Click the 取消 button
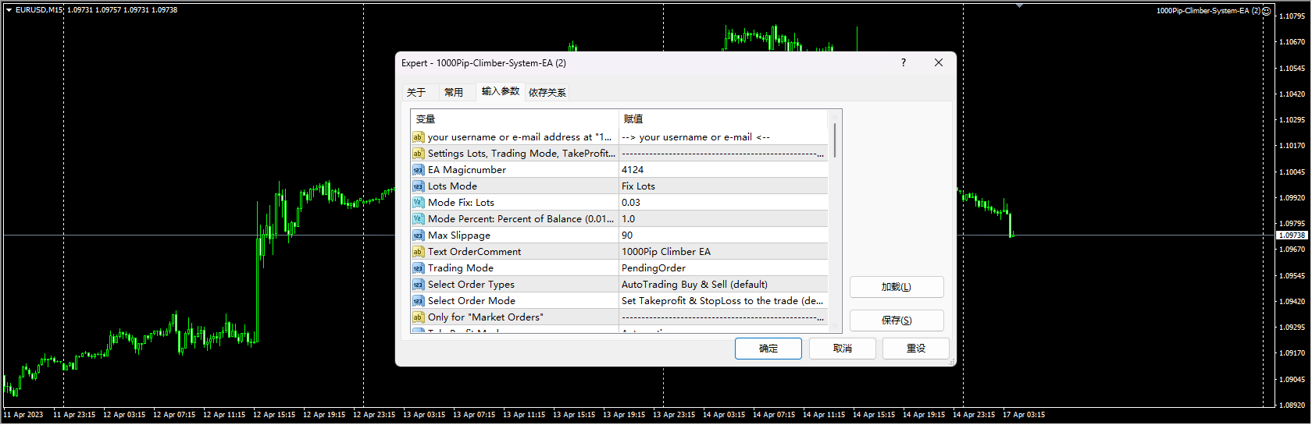 [x=843, y=349]
